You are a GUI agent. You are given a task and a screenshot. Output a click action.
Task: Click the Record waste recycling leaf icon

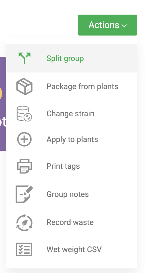(24, 222)
